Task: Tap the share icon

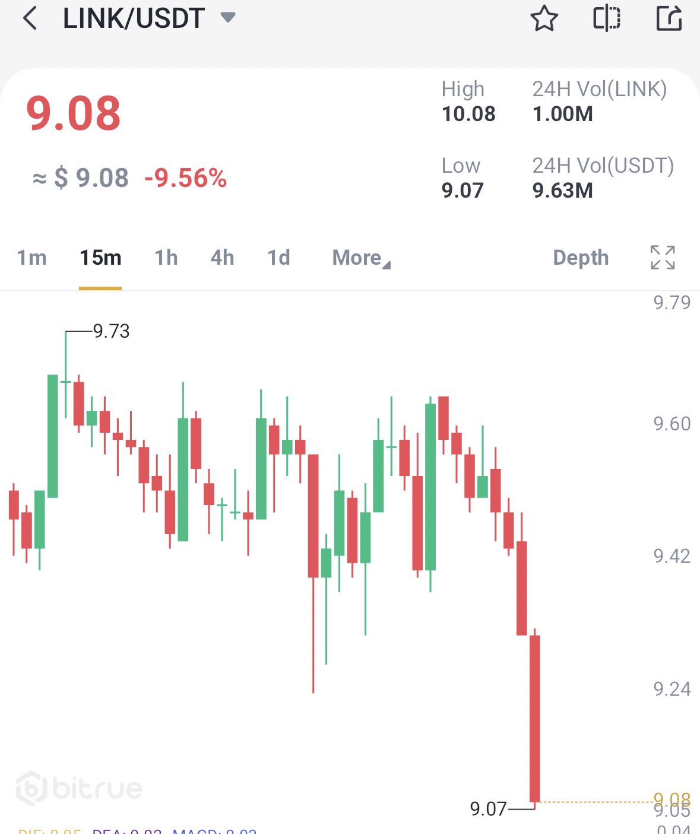Action: click(669, 19)
